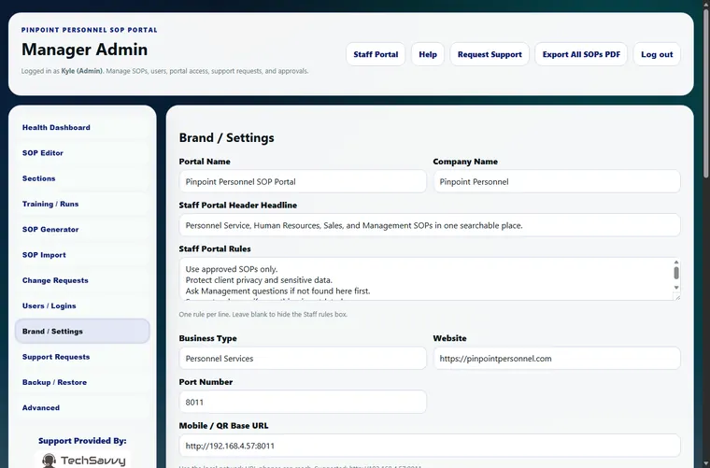710x468 pixels.
Task: Click the 'One rule per line' hint text
Action: click(263, 314)
